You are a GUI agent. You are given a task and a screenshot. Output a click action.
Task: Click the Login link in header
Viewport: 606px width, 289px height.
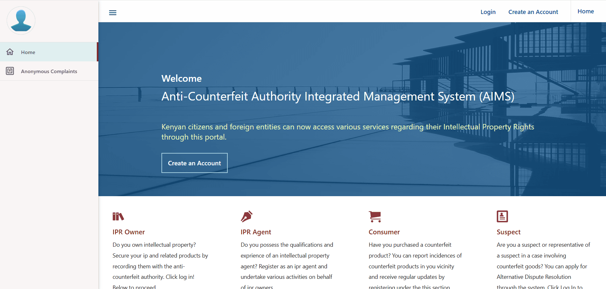488,12
